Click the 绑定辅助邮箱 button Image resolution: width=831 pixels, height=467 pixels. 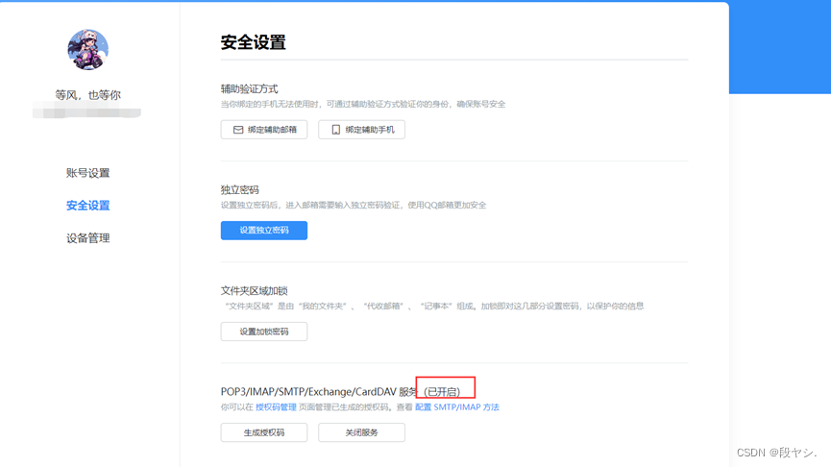(264, 130)
